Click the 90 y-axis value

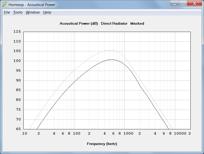click(x=18, y=80)
